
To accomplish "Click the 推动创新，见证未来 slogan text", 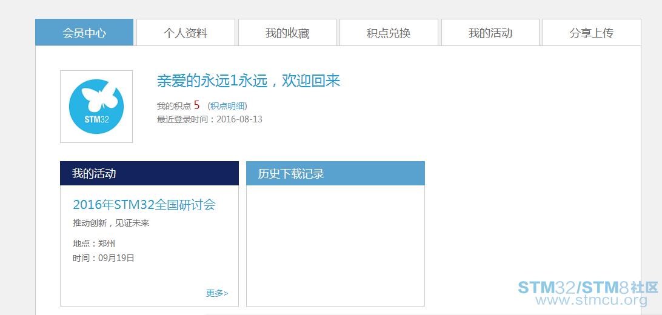I will pos(111,223).
